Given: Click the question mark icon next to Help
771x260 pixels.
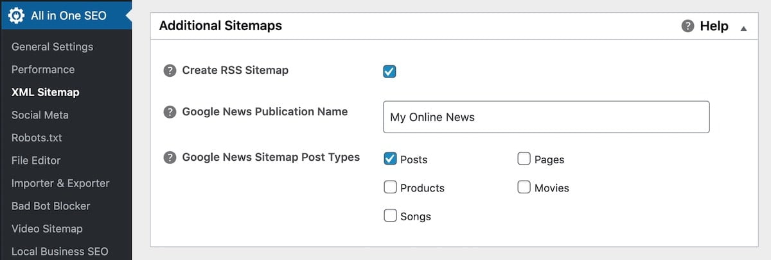Looking at the screenshot, I should [x=687, y=26].
